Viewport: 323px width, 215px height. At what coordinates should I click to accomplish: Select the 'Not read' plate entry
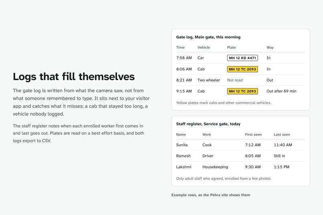click(235, 80)
